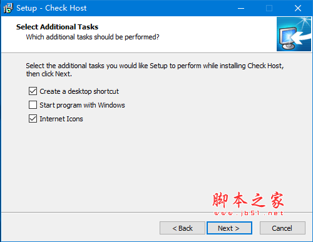Close the Setup - Check Host dialog
Viewport: 313px width, 242px height.
tap(298, 8)
